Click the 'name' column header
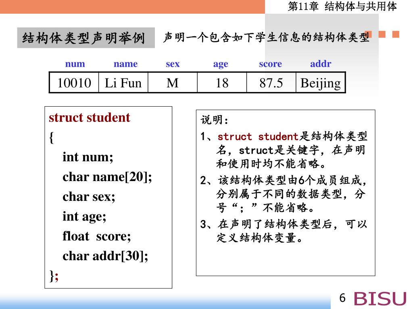The width and height of the screenshot is (413, 309). pyautogui.click(x=126, y=64)
